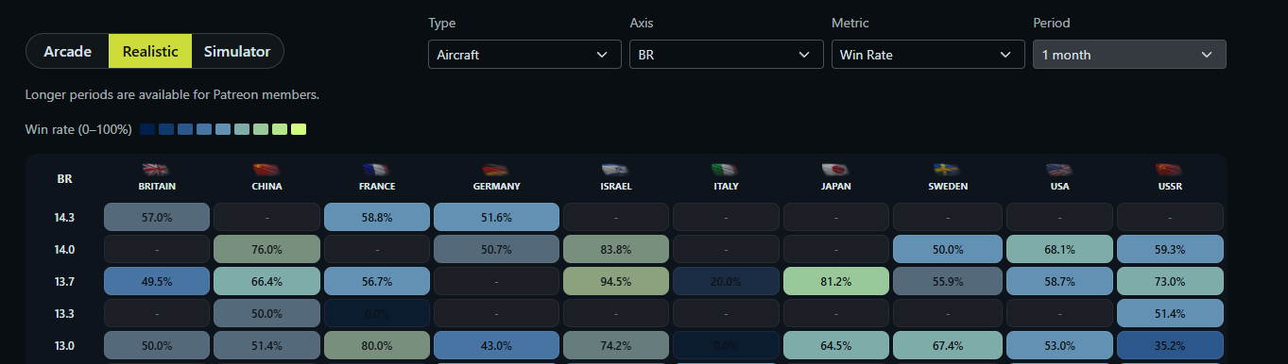Click the France flag icon
This screenshot has height=364, width=1288.
[377, 170]
